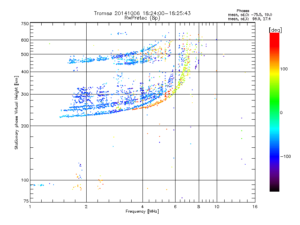The width and height of the screenshot is (300, 225).
Task: Click the y-axis tick label '75'
Action: (x=26, y=201)
